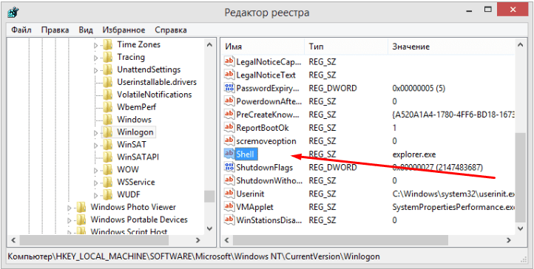The width and height of the screenshot is (534, 269).
Task: Click the string icon of PowerdownAfte... value
Action: 229,101
